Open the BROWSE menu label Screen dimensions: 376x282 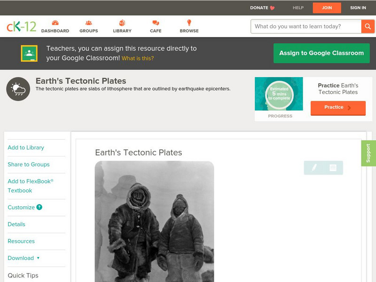click(189, 31)
